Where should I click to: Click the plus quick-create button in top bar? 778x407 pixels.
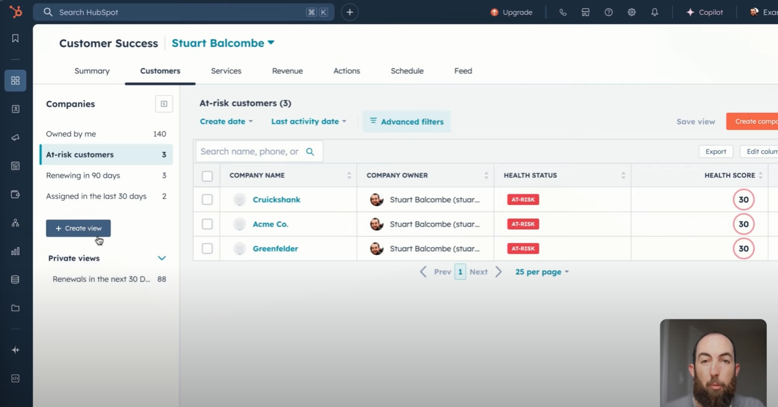(x=350, y=12)
